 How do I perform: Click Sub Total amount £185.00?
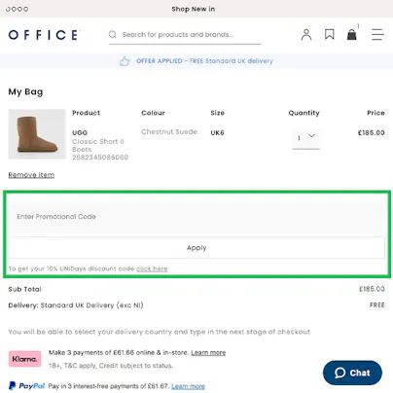pyautogui.click(x=372, y=289)
